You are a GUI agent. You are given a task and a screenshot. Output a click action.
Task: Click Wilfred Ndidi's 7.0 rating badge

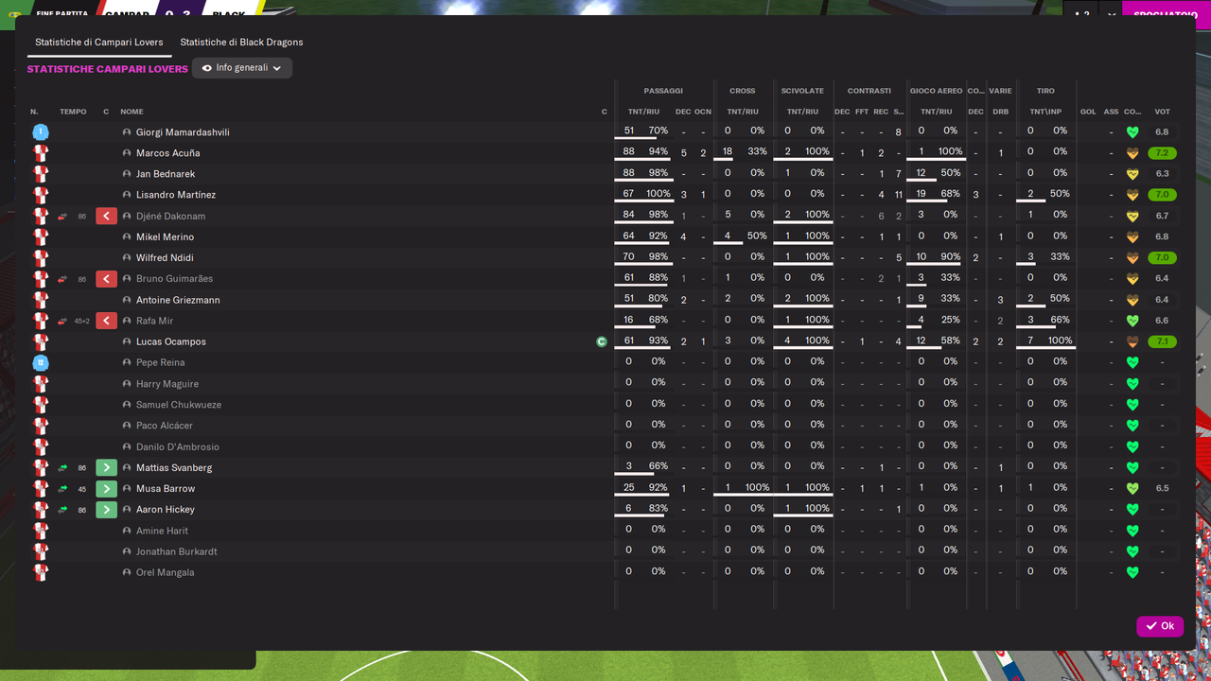click(x=1162, y=258)
